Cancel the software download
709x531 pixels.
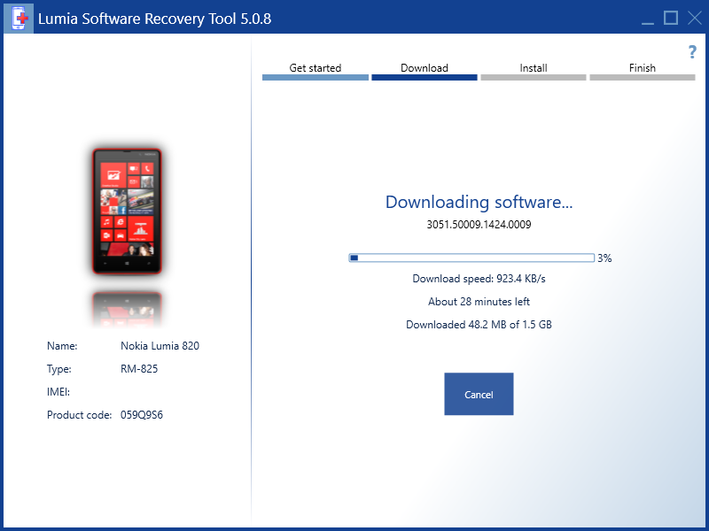click(x=479, y=394)
